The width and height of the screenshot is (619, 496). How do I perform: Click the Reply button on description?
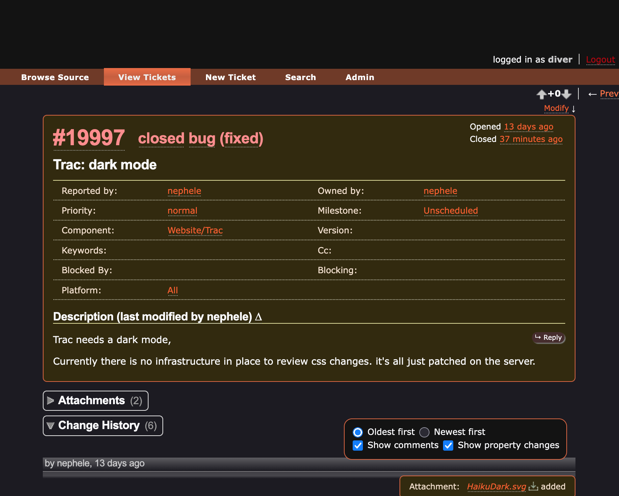[548, 338]
